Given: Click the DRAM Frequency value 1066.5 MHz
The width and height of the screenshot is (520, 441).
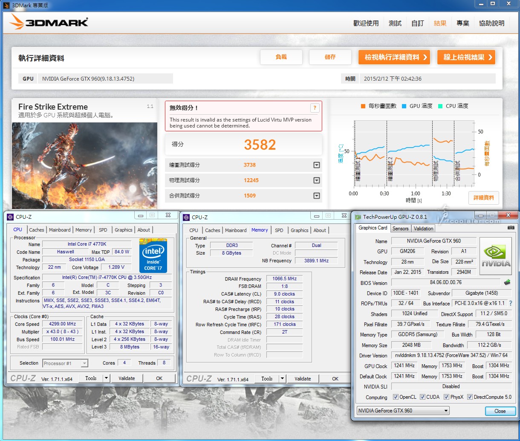Looking at the screenshot, I should [x=284, y=279].
